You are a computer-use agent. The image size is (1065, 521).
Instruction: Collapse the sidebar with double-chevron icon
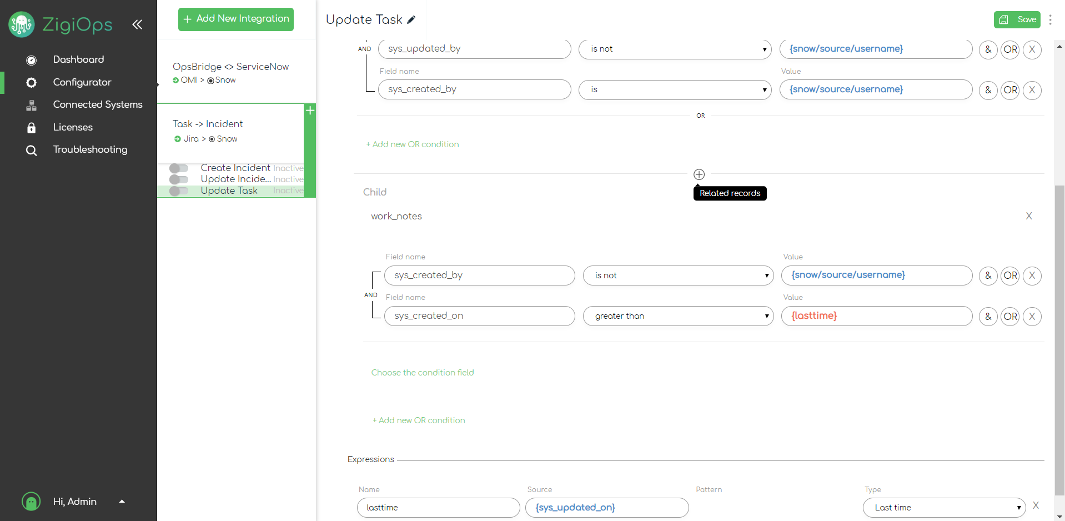coord(137,24)
